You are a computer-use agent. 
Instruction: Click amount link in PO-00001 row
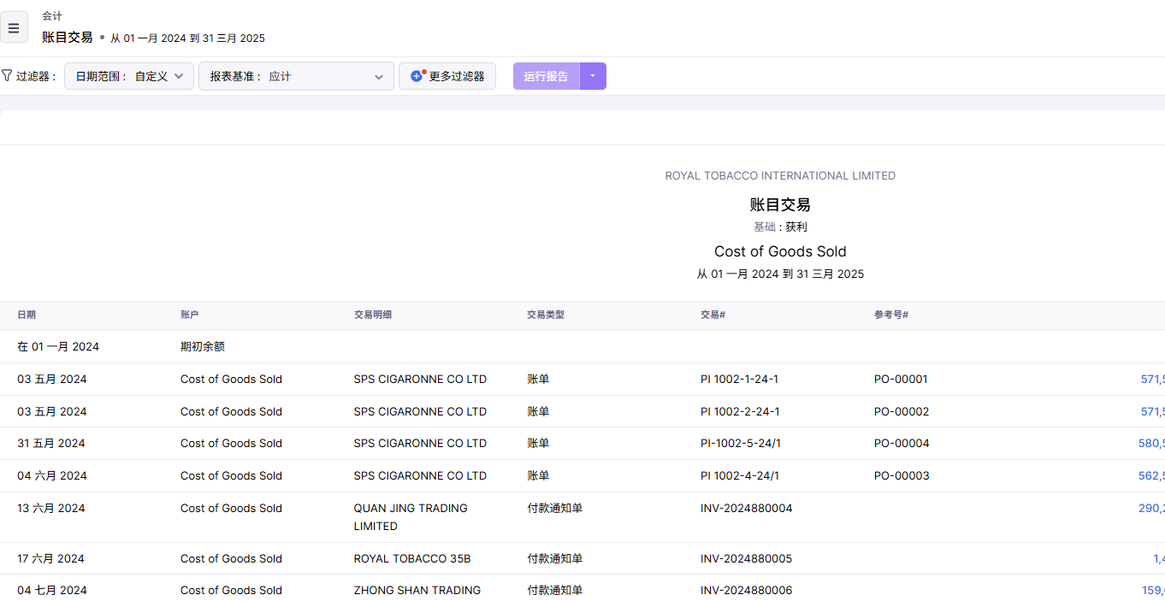1152,379
